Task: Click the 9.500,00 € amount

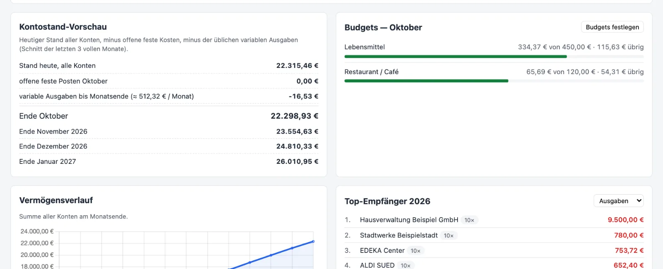Action: click(x=626, y=220)
